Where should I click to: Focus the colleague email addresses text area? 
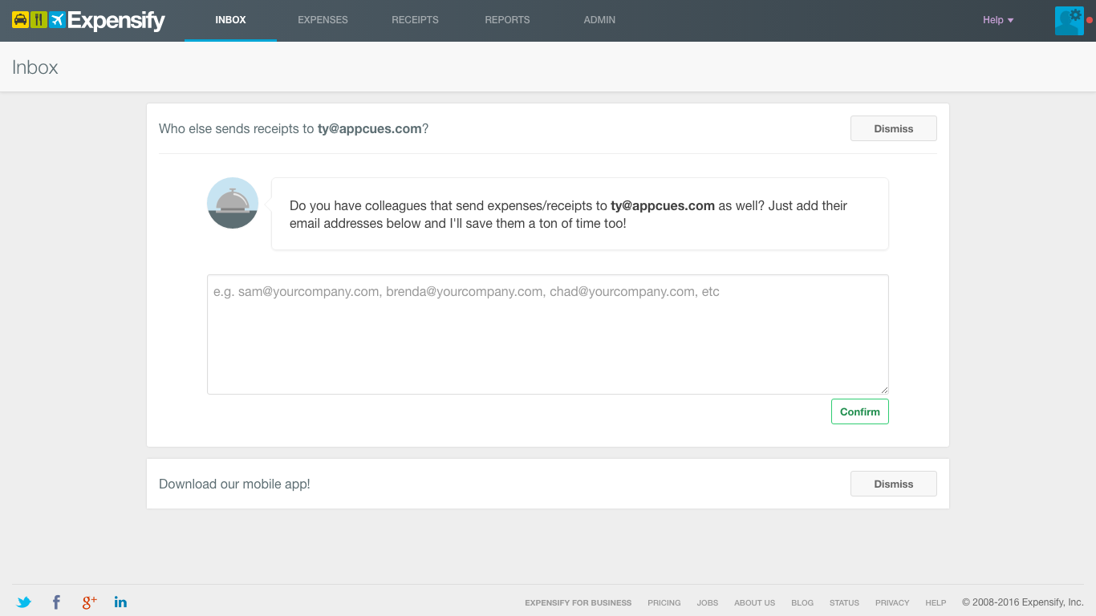(547, 334)
